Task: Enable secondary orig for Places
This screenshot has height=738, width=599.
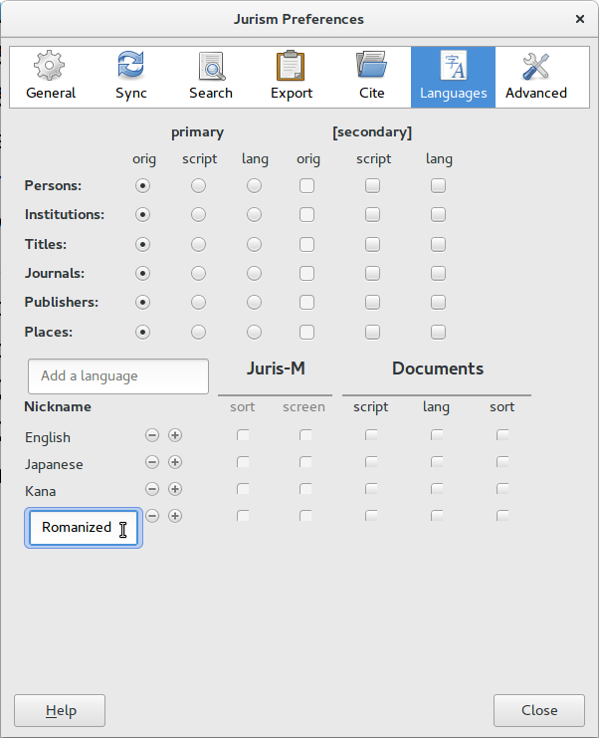Action: coord(307,333)
